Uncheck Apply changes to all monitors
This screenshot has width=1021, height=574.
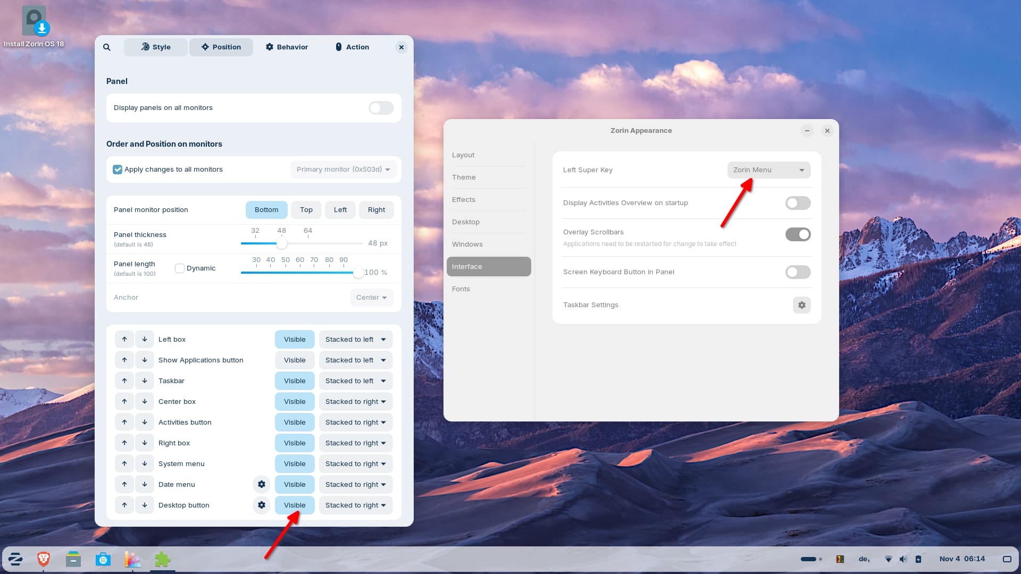coord(118,170)
